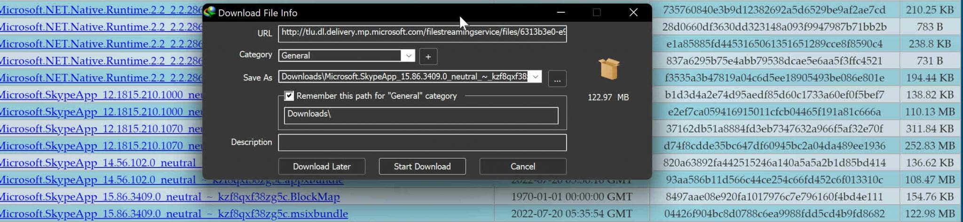Click the IDM globe icon in title bar
Viewport: 963px width, 222px height.
point(210,11)
